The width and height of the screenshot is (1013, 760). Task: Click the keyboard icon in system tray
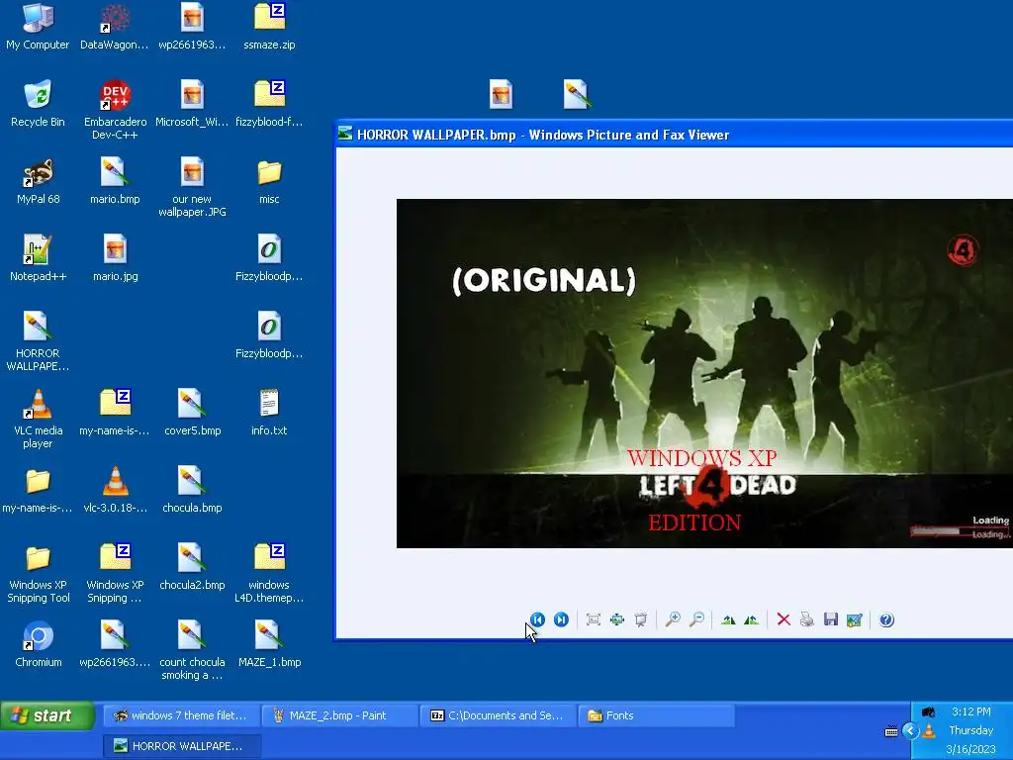coord(891,731)
